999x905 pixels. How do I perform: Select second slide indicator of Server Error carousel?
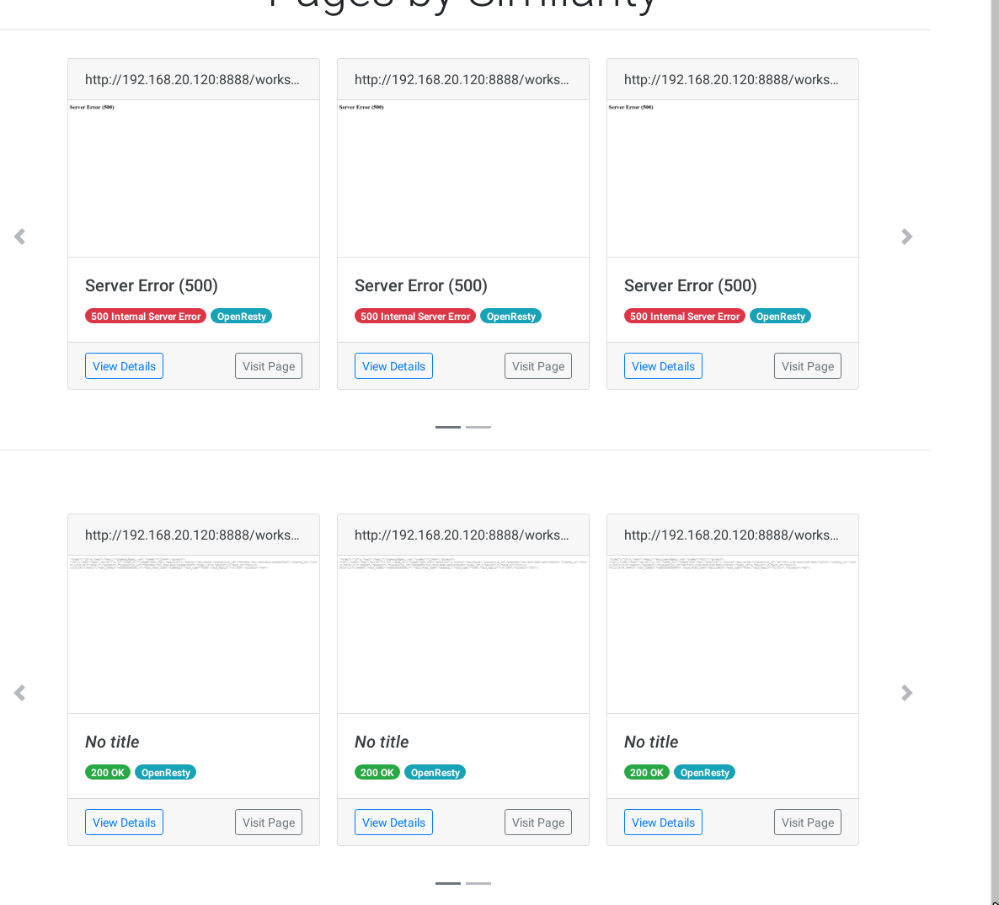478,427
